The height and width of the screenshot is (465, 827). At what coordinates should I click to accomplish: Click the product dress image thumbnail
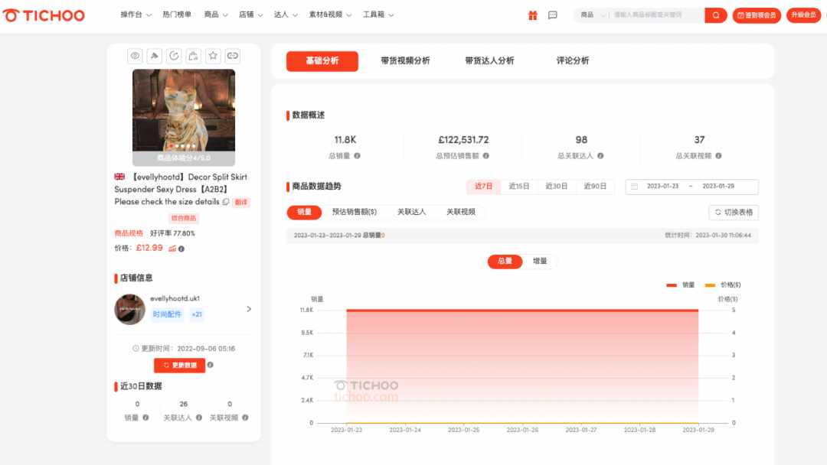pos(184,118)
